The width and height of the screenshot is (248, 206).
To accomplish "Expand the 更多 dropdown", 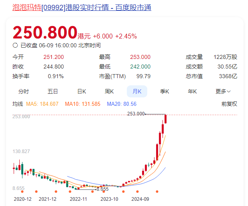I will pos(223,91).
